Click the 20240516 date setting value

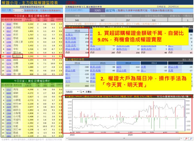point(173,7)
